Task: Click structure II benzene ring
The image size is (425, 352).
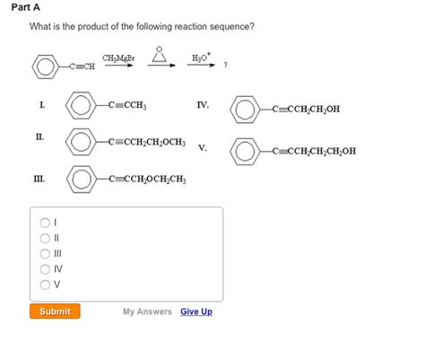Action: tap(81, 142)
